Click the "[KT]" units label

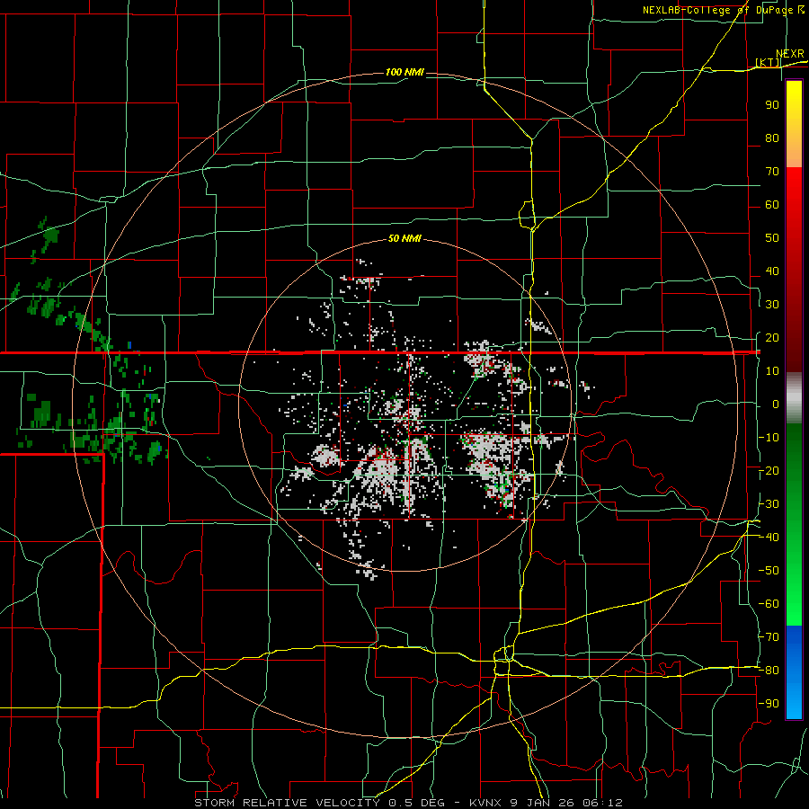pos(768,62)
